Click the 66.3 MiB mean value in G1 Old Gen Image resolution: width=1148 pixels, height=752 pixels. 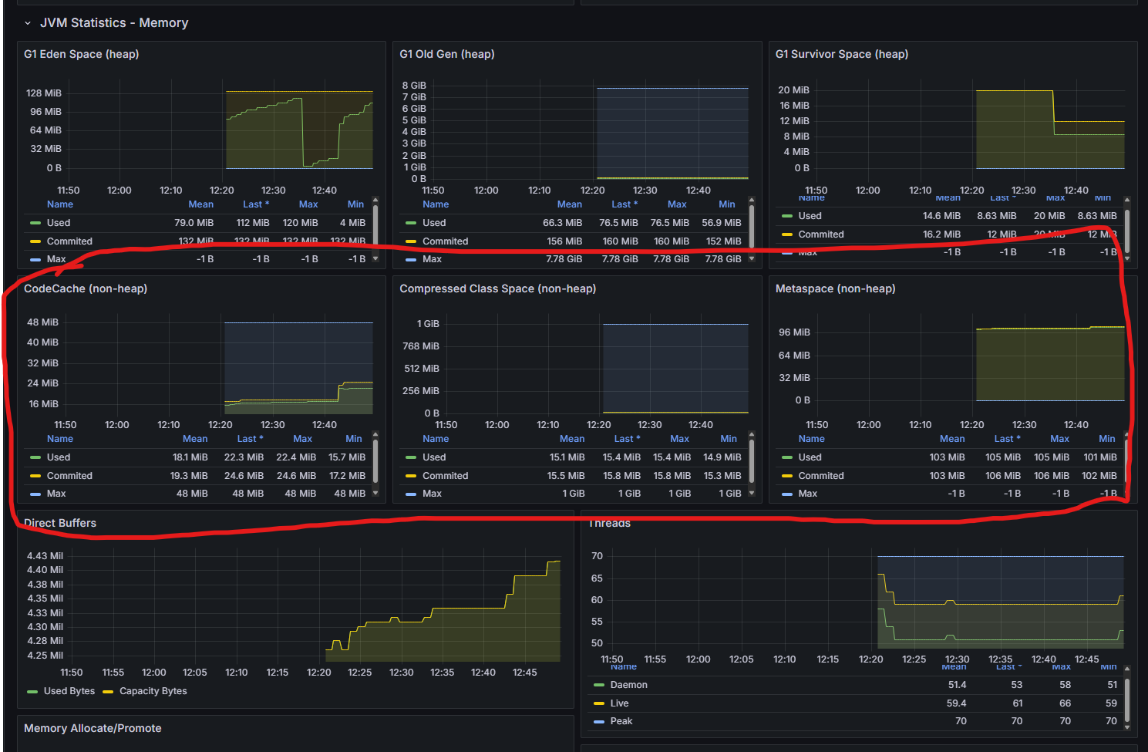click(562, 223)
